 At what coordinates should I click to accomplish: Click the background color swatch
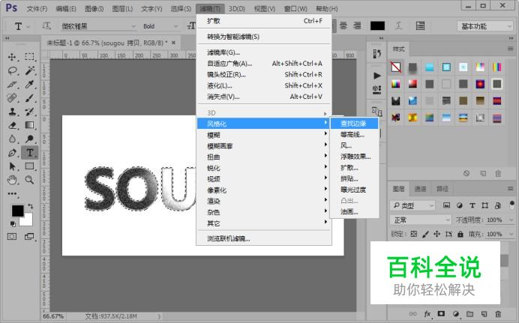(x=28, y=221)
